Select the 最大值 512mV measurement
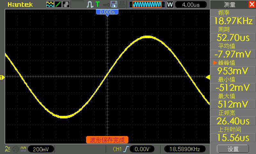The width and height of the screenshot is (256, 154). click(233, 101)
